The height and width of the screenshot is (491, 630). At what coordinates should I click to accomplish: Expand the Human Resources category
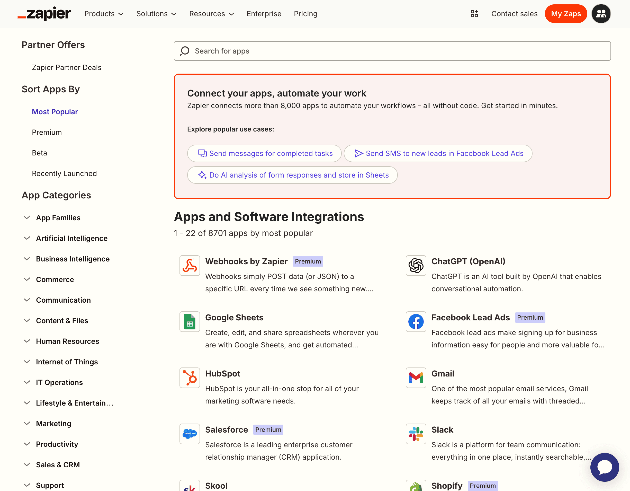click(x=26, y=341)
